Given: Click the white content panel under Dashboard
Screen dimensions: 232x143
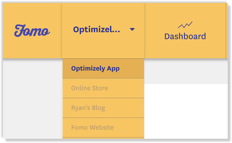Looking at the screenshot, I should click(186, 111).
